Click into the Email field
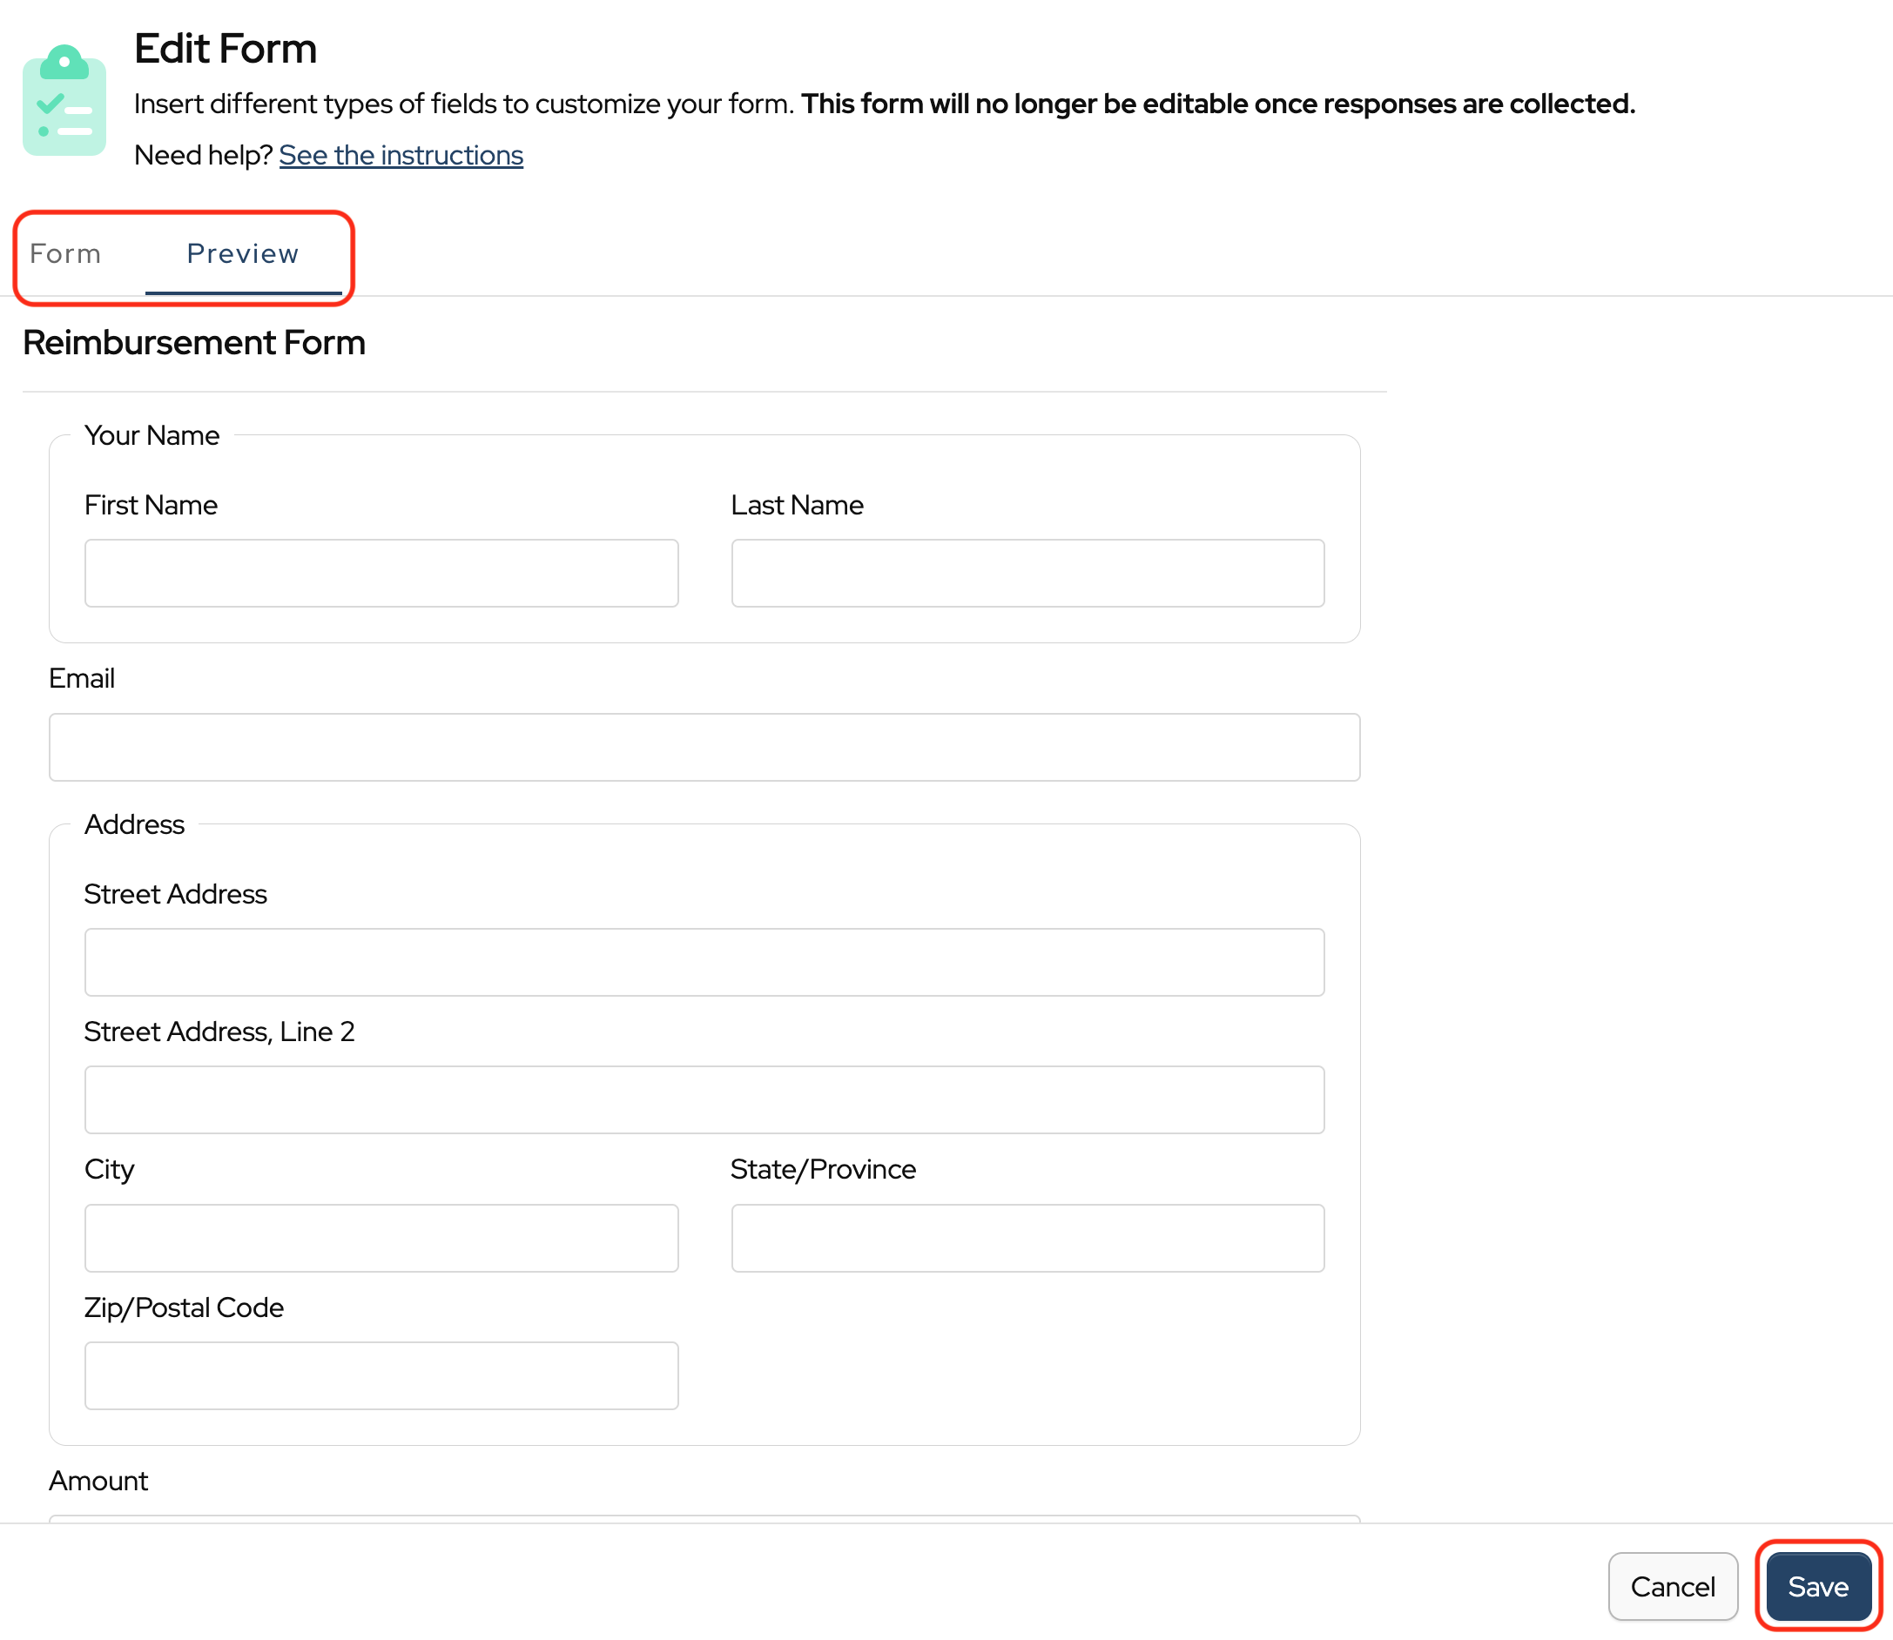The width and height of the screenshot is (1893, 1640). 704,747
